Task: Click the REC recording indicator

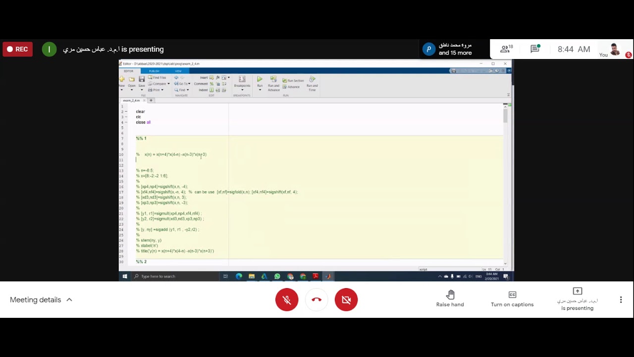Action: coord(17,49)
